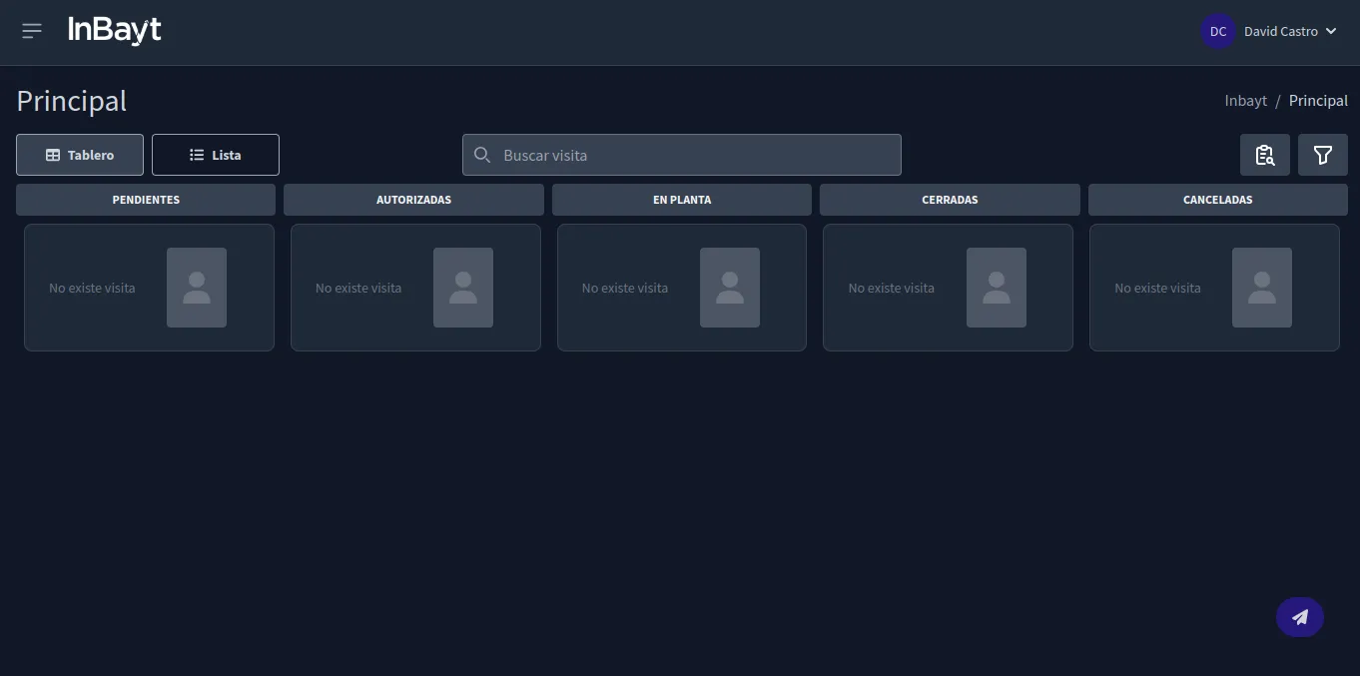The image size is (1360, 676).
Task: Open the visit filter options
Action: click(1322, 155)
